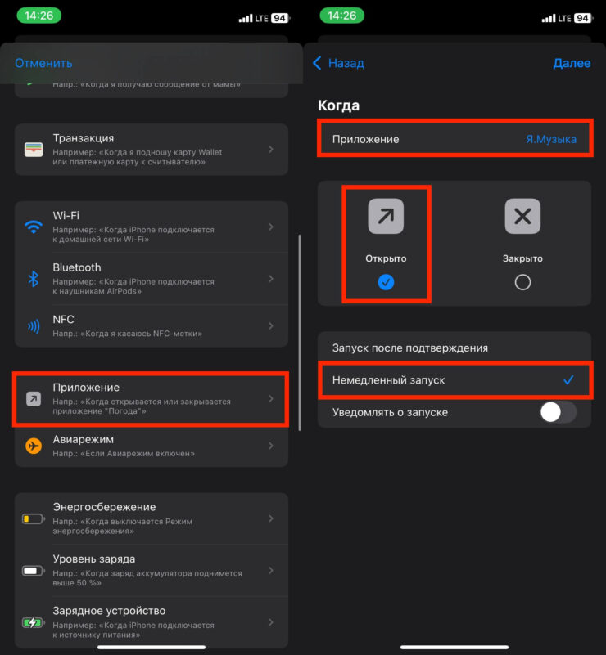Open Я.Музыка app selection

pyautogui.click(x=550, y=139)
